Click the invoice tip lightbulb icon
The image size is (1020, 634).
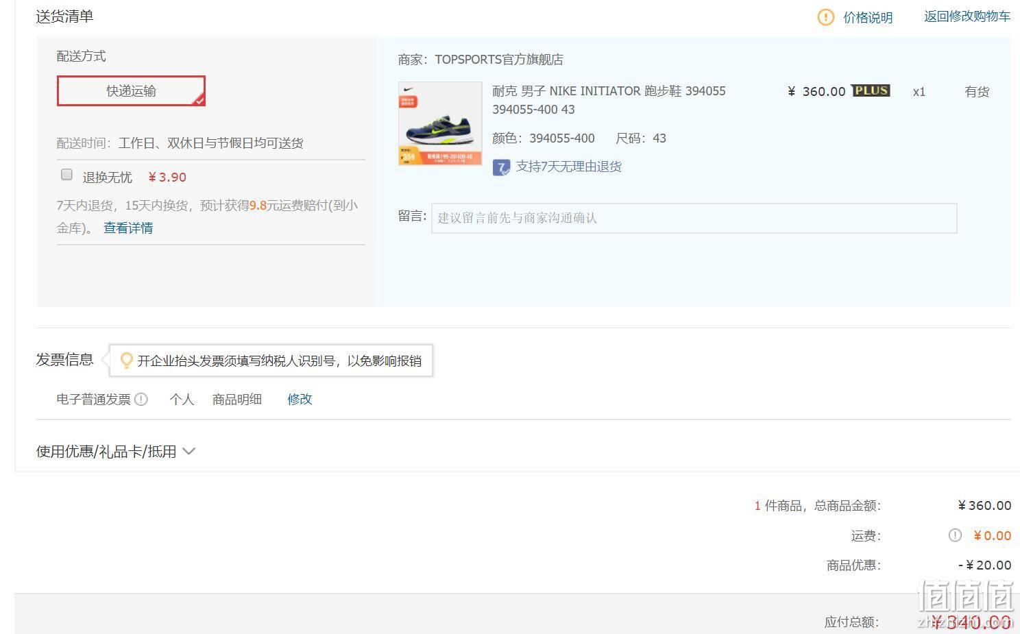(126, 361)
